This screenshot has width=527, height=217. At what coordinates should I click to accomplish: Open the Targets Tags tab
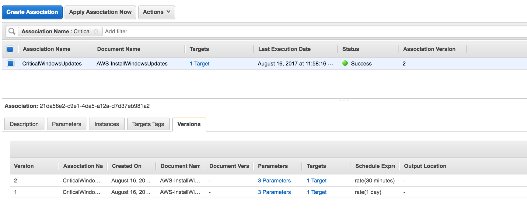tap(148, 124)
